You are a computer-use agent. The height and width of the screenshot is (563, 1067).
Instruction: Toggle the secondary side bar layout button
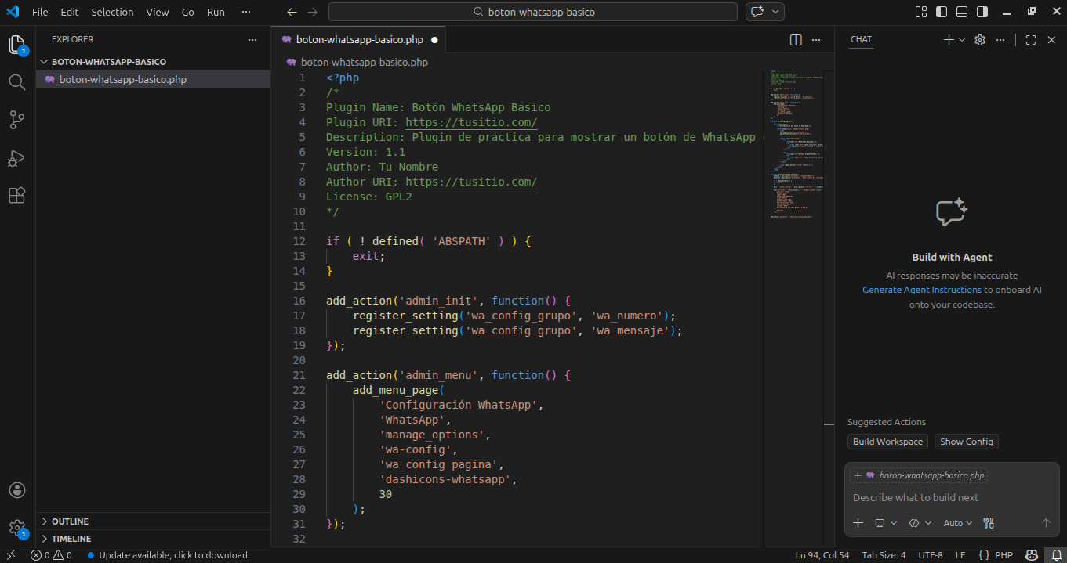click(x=982, y=12)
